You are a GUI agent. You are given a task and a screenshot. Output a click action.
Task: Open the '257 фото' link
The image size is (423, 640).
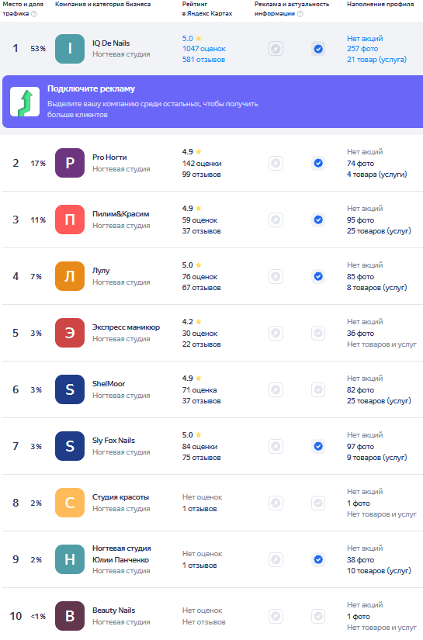point(362,49)
